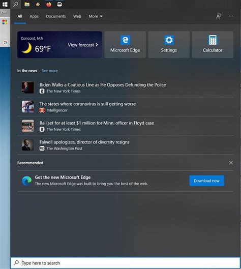Click New York Times icon under Bail story
The image size is (241, 269).
tap(42, 129)
